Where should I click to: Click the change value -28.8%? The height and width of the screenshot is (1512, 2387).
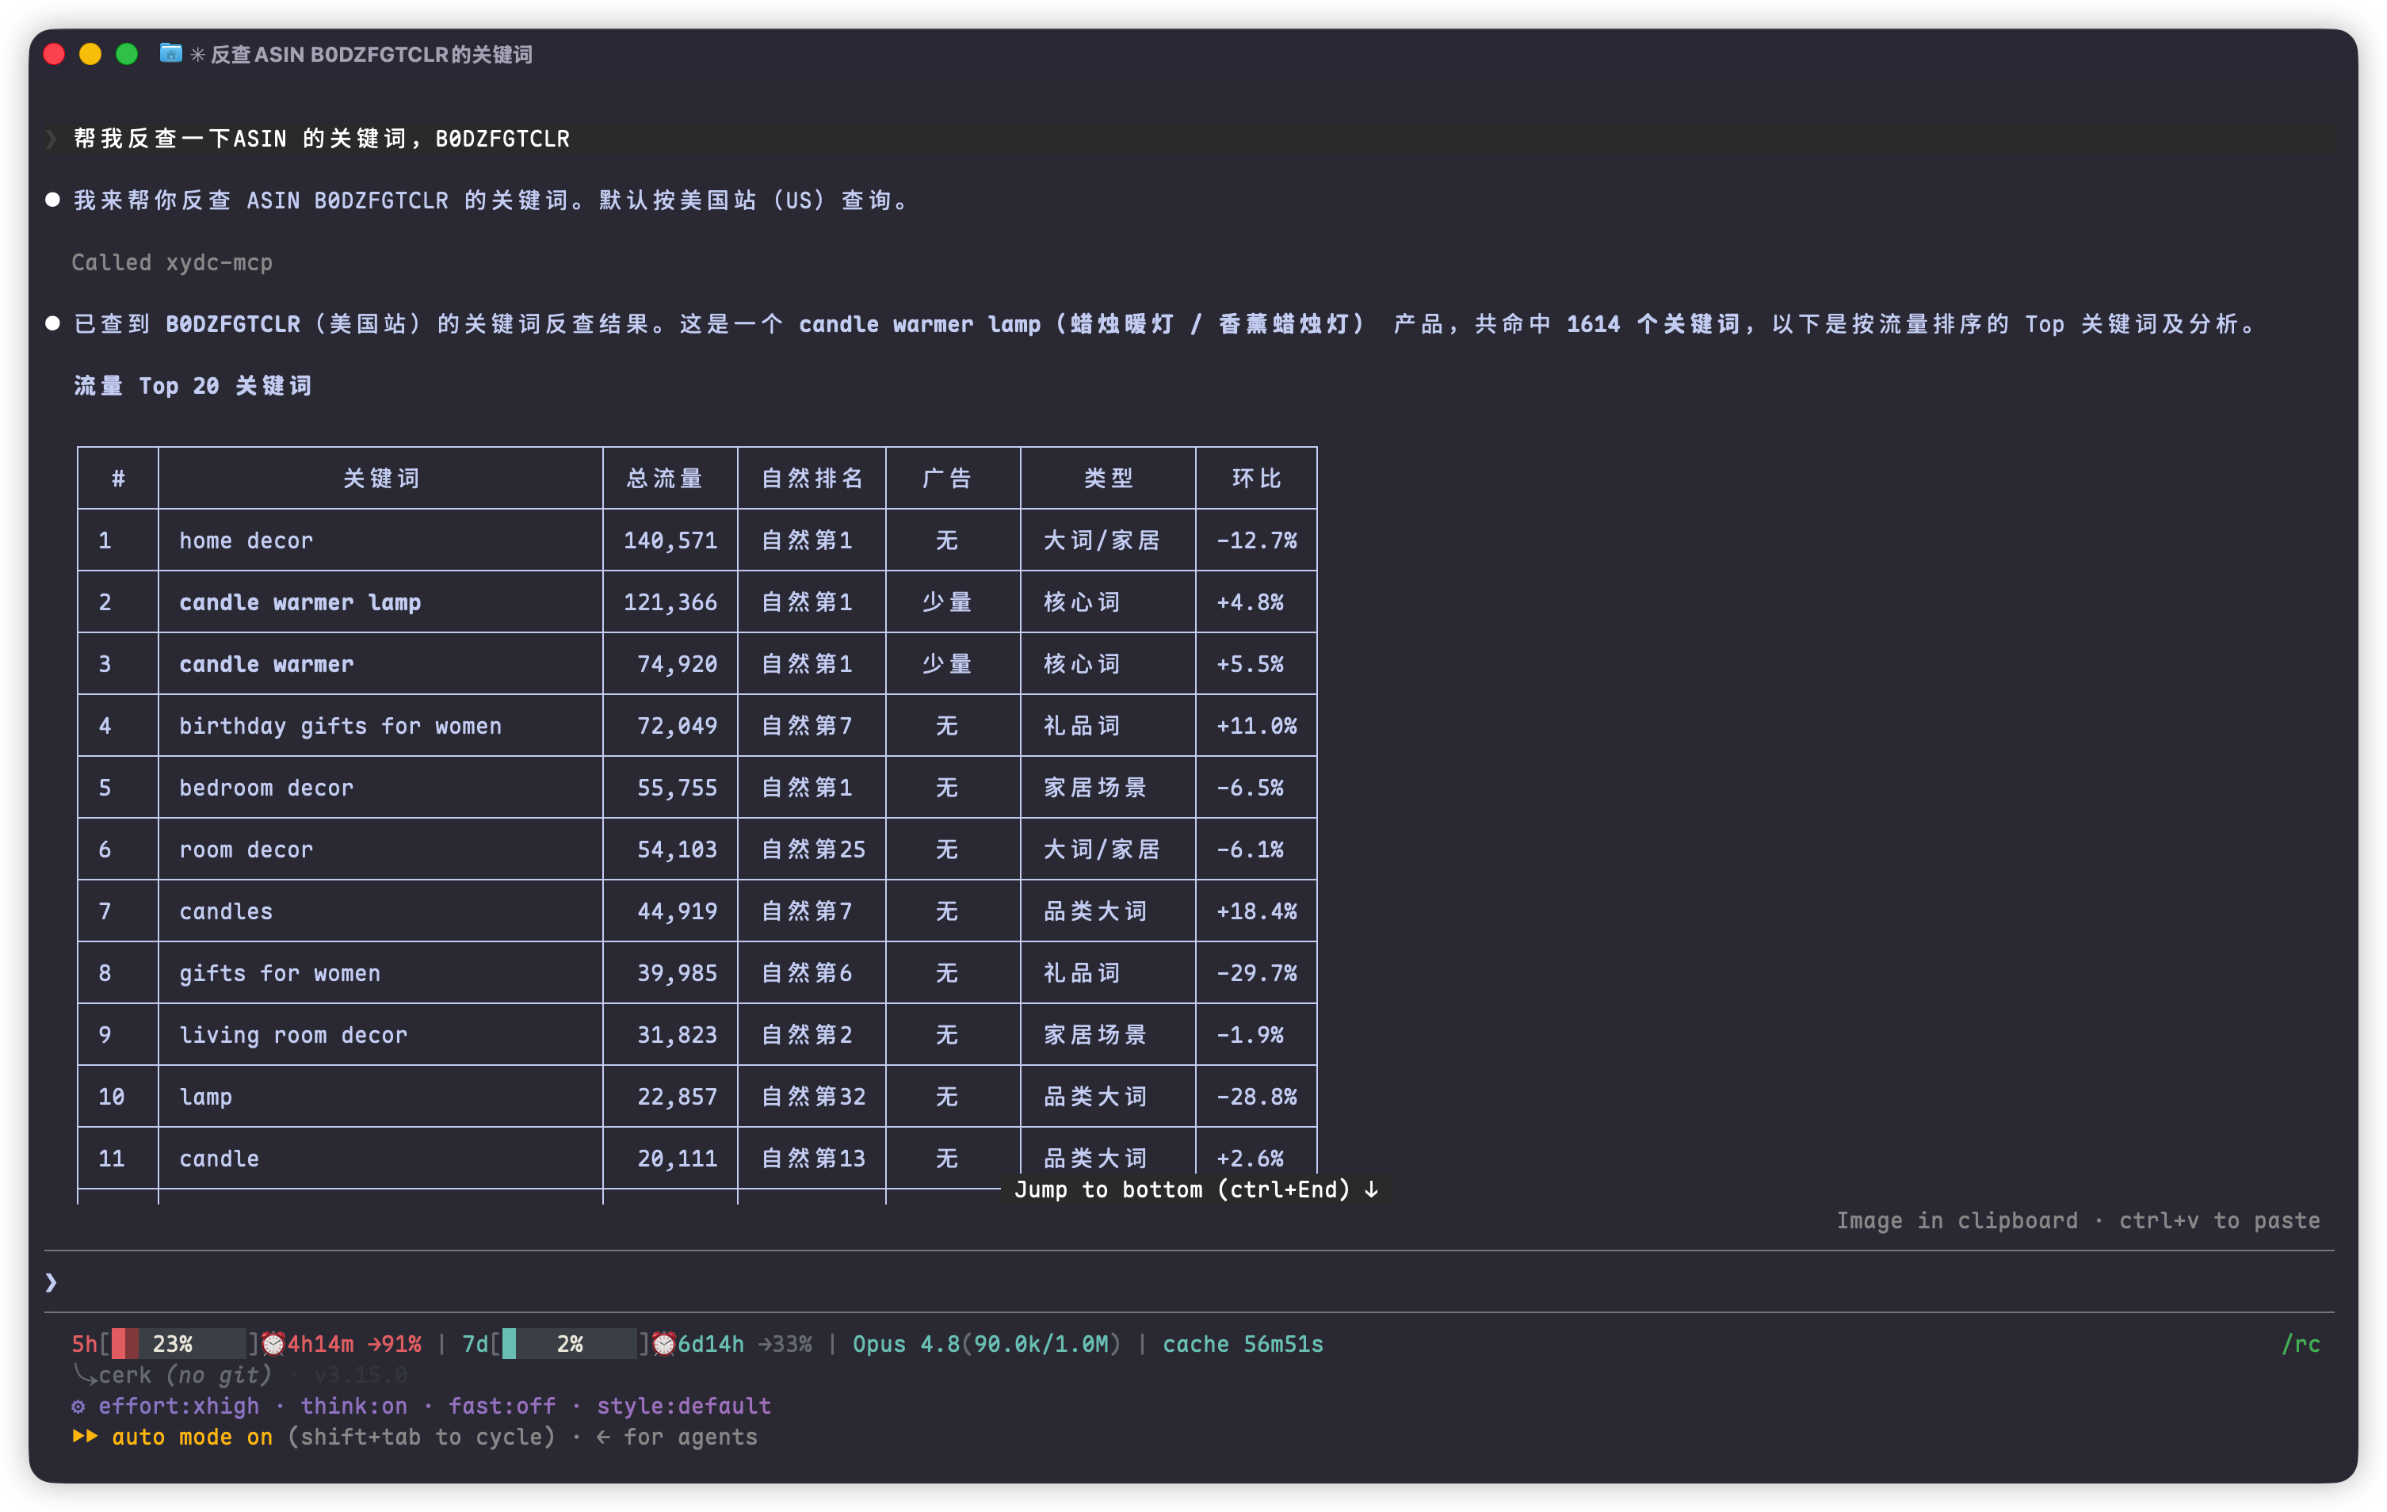click(x=1257, y=1097)
